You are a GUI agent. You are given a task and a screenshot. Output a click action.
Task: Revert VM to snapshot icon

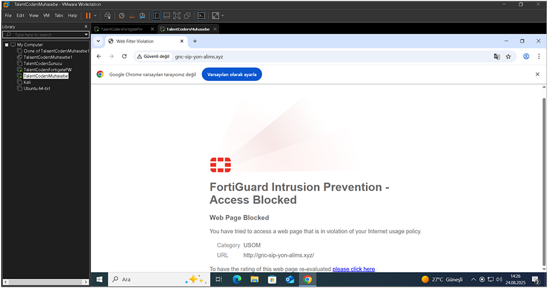pos(132,15)
